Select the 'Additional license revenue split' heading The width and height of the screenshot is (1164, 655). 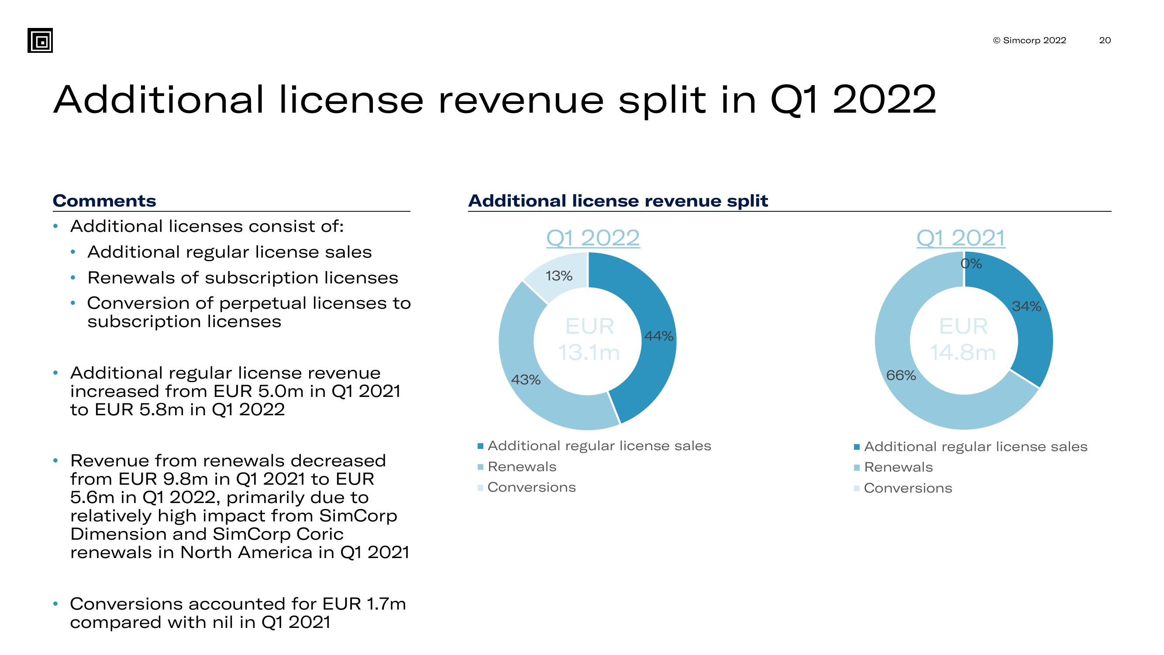(x=618, y=201)
